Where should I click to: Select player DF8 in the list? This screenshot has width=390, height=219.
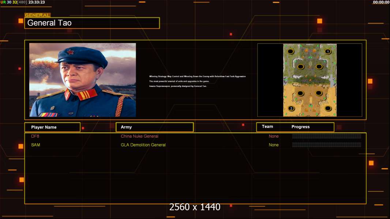(35, 136)
